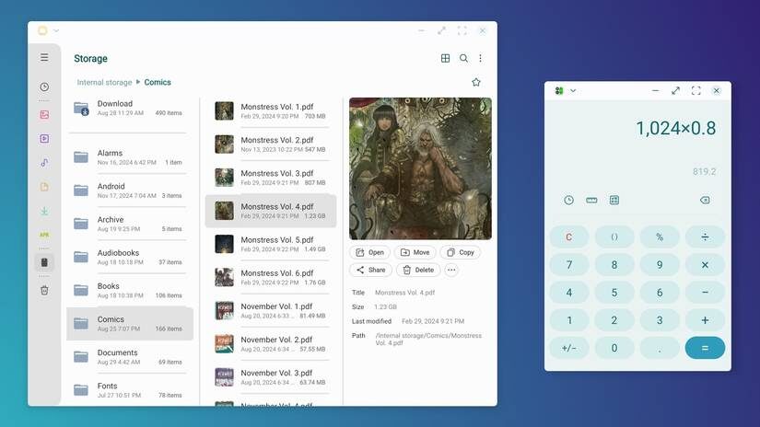Switch to grid view layout

click(445, 58)
